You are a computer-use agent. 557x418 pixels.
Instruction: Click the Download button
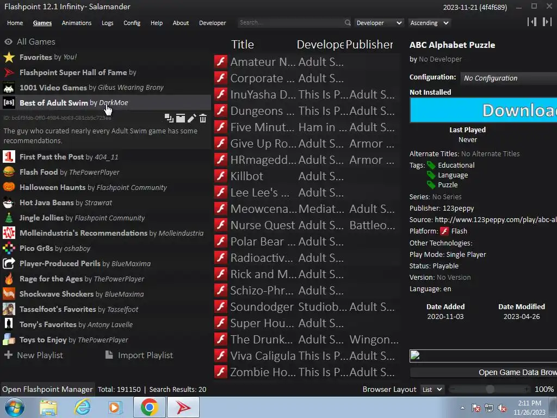(484, 110)
